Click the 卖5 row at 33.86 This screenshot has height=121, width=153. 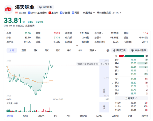[x=131, y=60]
